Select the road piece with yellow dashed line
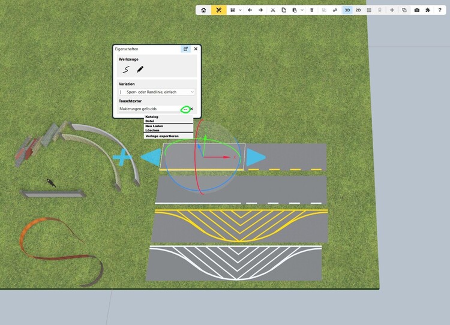 [286, 157]
